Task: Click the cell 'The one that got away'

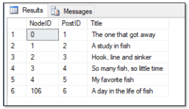Action: coord(128,35)
